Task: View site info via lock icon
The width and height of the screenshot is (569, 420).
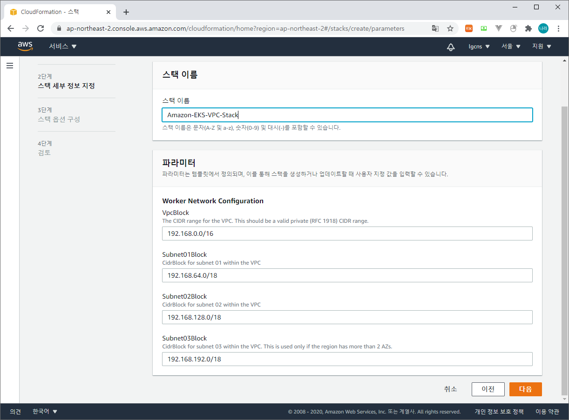Action: [59, 28]
